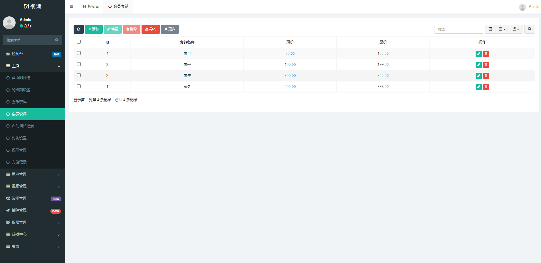Click the red 导入 button

pos(151,29)
